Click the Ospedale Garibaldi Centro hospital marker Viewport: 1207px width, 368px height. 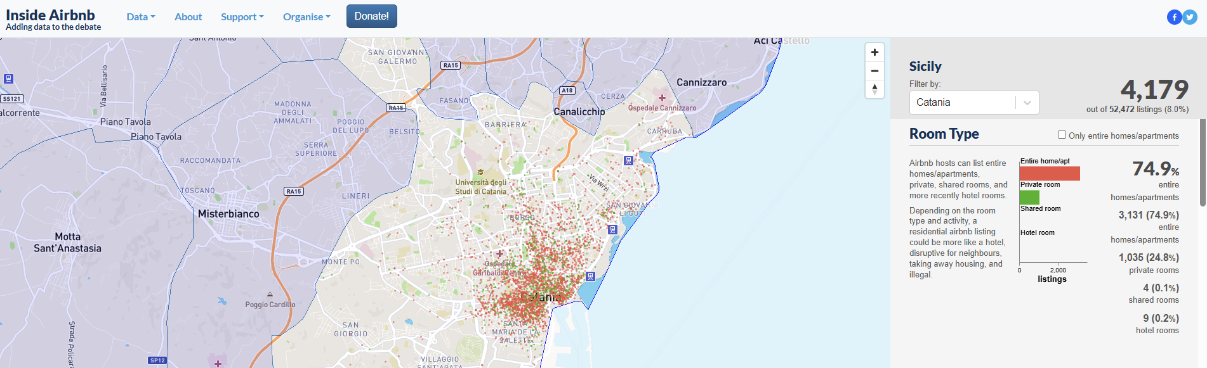pyautogui.click(x=499, y=254)
